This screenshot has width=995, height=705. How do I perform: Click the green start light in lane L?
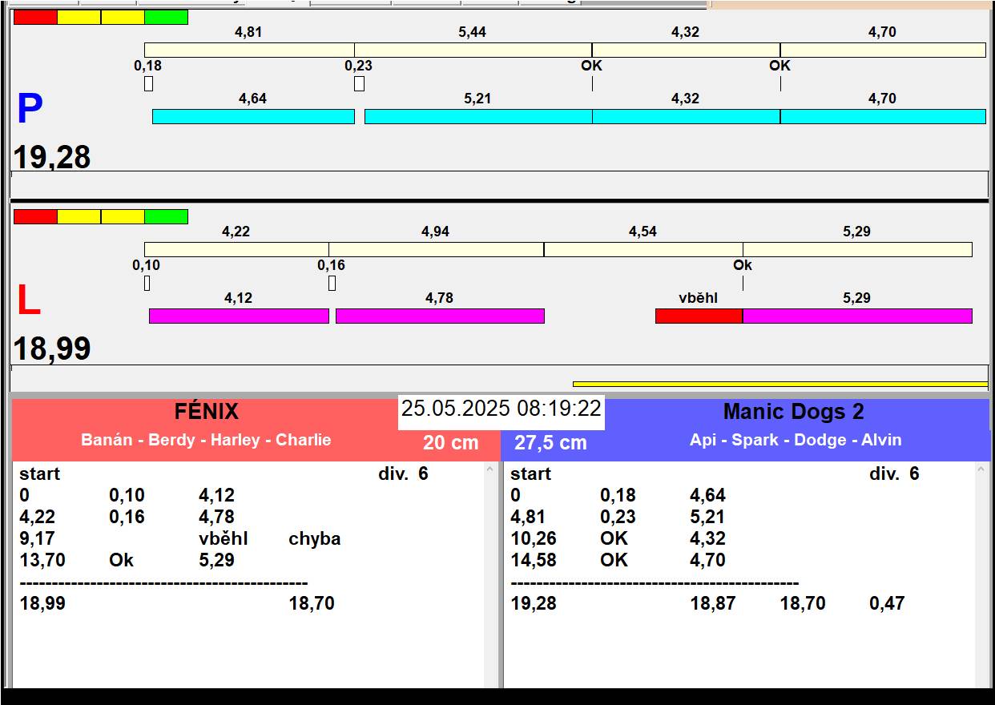[167, 217]
